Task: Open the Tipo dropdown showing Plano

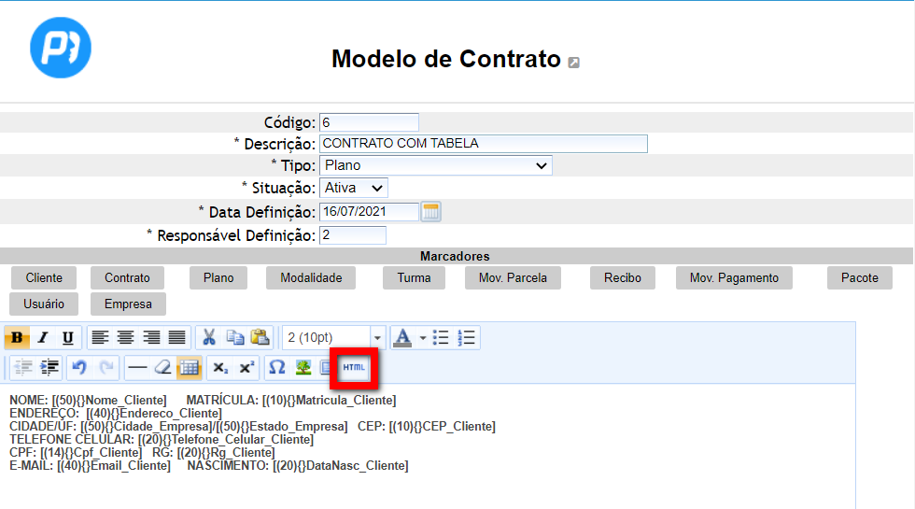Action: pyautogui.click(x=435, y=165)
